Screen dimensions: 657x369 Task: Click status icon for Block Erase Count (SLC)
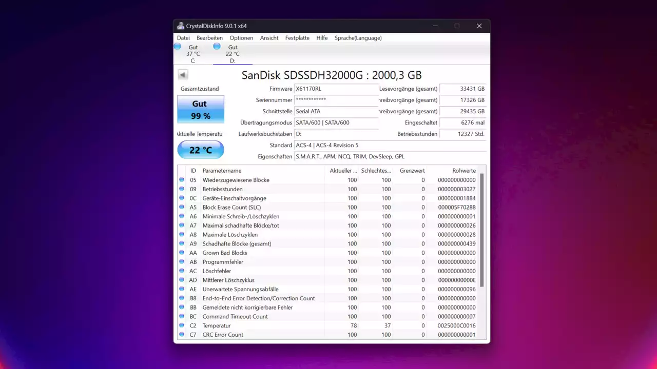click(x=182, y=207)
